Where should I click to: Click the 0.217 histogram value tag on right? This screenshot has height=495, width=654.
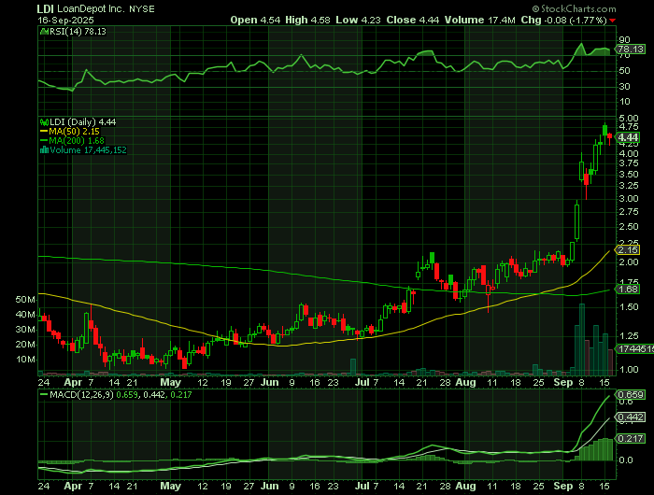632,438
